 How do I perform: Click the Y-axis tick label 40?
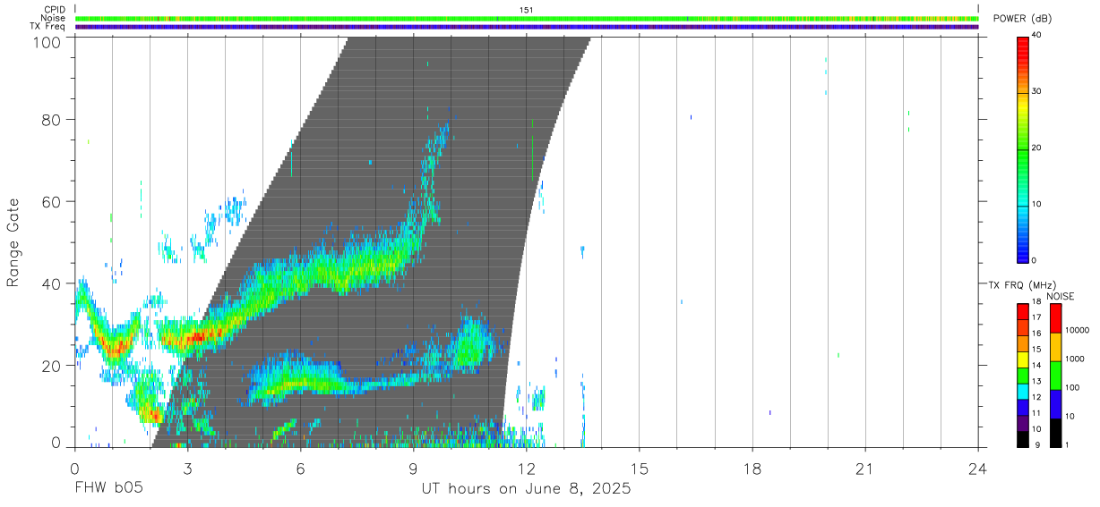pos(52,284)
